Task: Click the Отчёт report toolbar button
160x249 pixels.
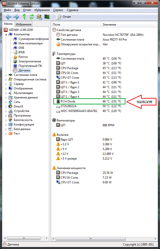Action: coord(64,17)
